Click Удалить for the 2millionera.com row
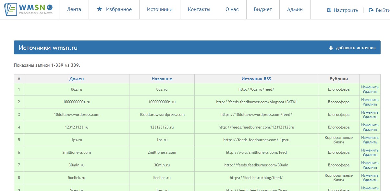This screenshot has height=191, width=390. 370,155
